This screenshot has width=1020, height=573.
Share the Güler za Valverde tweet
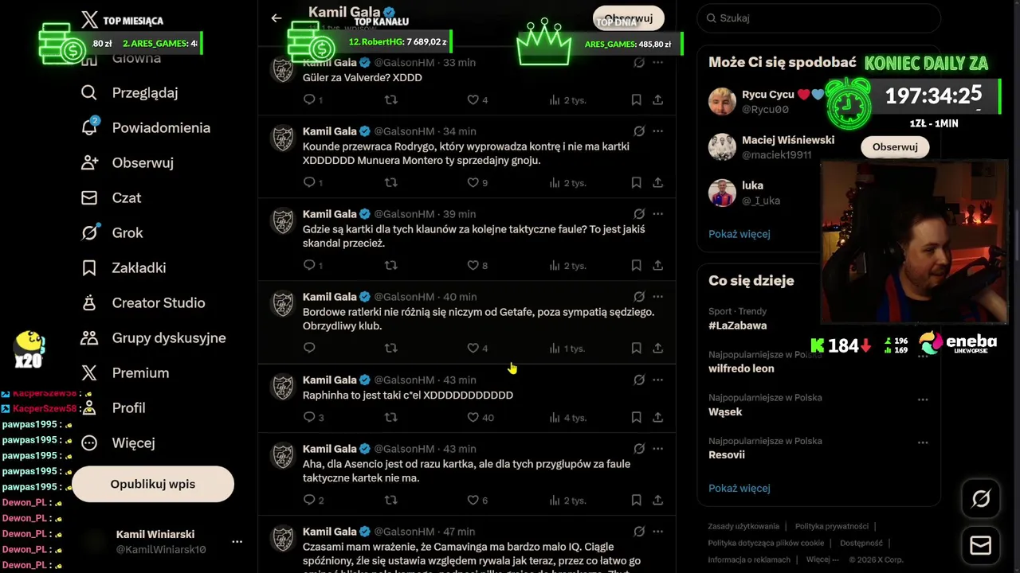tap(657, 99)
